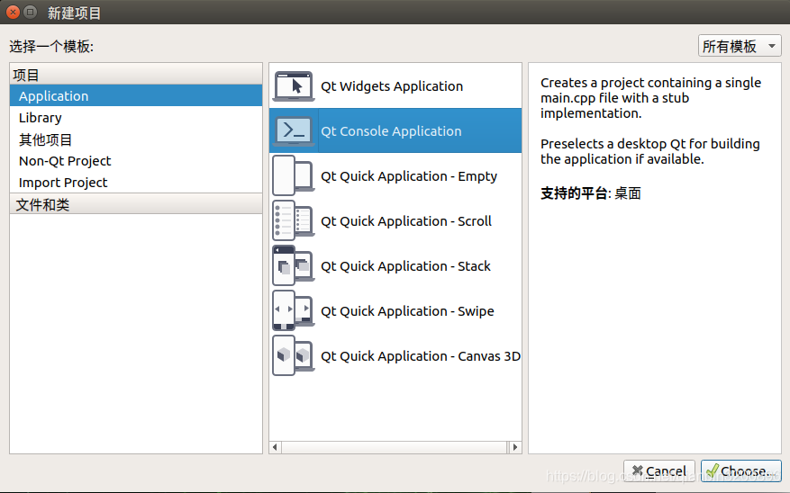Click the Choose... button
This screenshot has height=493, width=790.
coord(741,471)
